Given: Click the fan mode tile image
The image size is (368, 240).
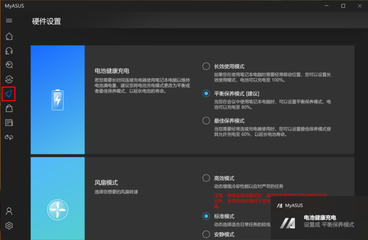Looking at the screenshot, I should [57, 198].
